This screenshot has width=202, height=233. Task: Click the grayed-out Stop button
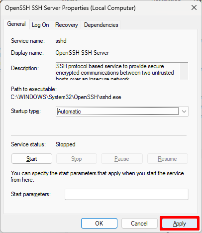pyautogui.click(x=77, y=159)
